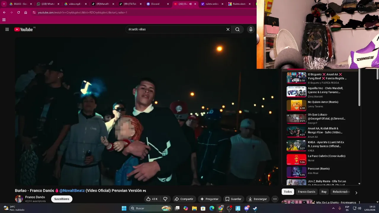Viewport: 379px width, 213px height.
Task: Open the apps grid in bookmarks bar
Action: pyautogui.click(x=4, y=20)
